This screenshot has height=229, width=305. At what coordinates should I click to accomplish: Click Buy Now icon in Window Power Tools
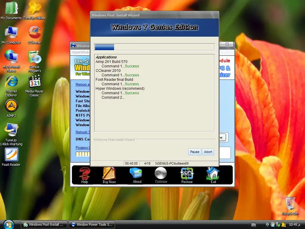click(x=109, y=175)
